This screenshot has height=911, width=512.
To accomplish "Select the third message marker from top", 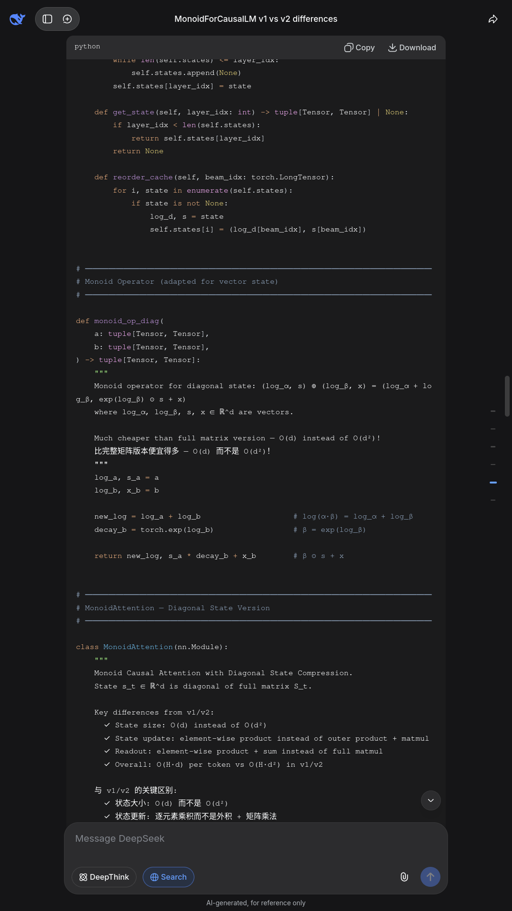I will click(493, 446).
